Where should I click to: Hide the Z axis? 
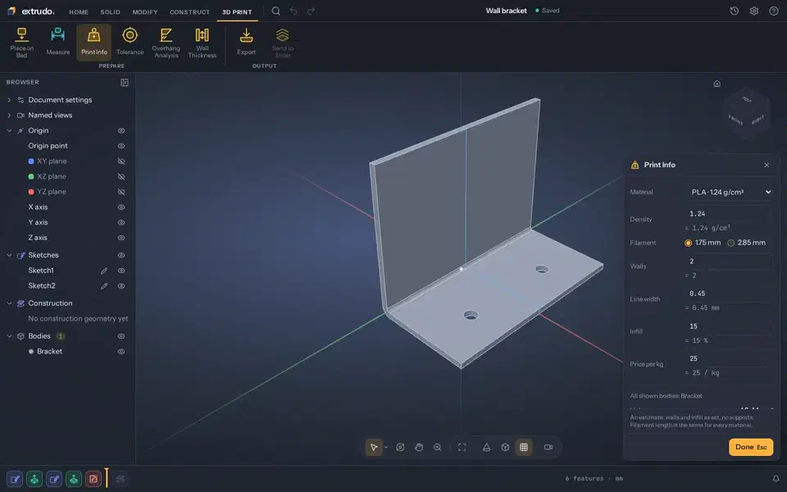click(x=121, y=238)
